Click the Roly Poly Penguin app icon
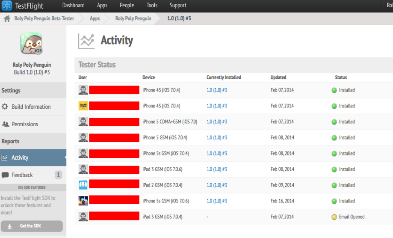This screenshot has width=393, height=238. click(x=31, y=44)
